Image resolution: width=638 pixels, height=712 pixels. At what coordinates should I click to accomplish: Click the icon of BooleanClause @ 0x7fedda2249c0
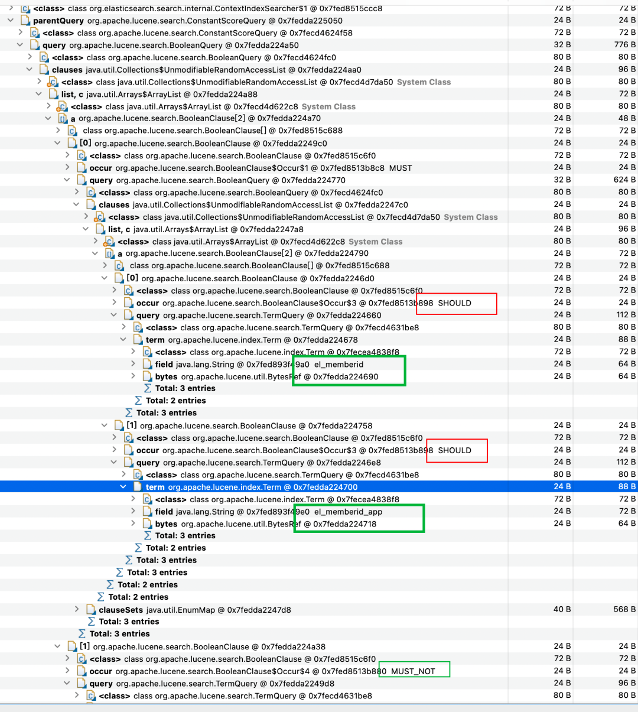[x=73, y=144]
